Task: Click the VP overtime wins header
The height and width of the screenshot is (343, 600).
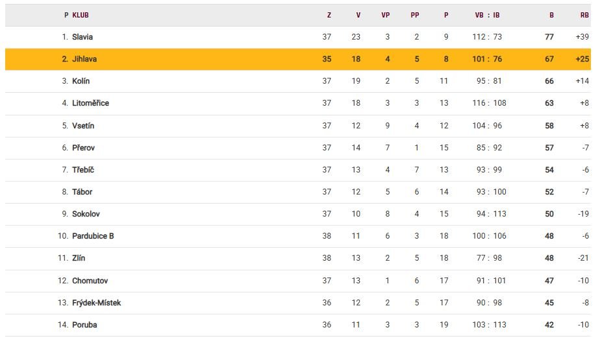Action: point(385,15)
